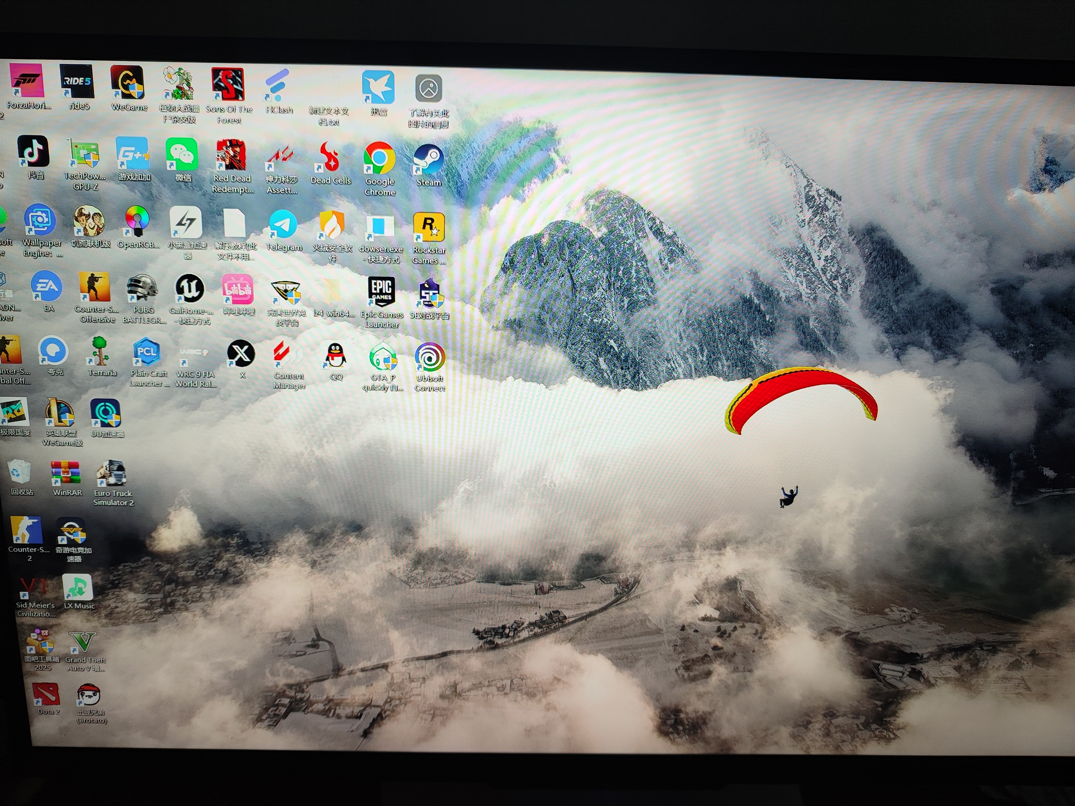Viewport: 1075px width, 806px height.
Task: Select the Sons Of The Forest icon
Action: [227, 84]
